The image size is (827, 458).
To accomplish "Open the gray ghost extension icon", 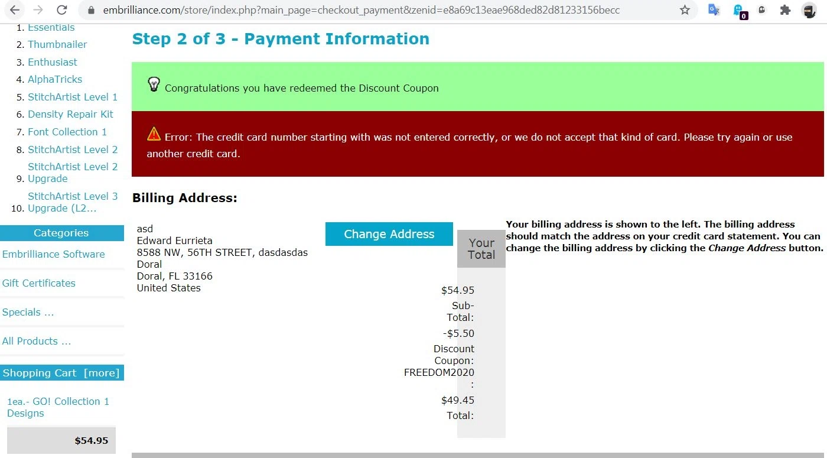I will pos(762,9).
